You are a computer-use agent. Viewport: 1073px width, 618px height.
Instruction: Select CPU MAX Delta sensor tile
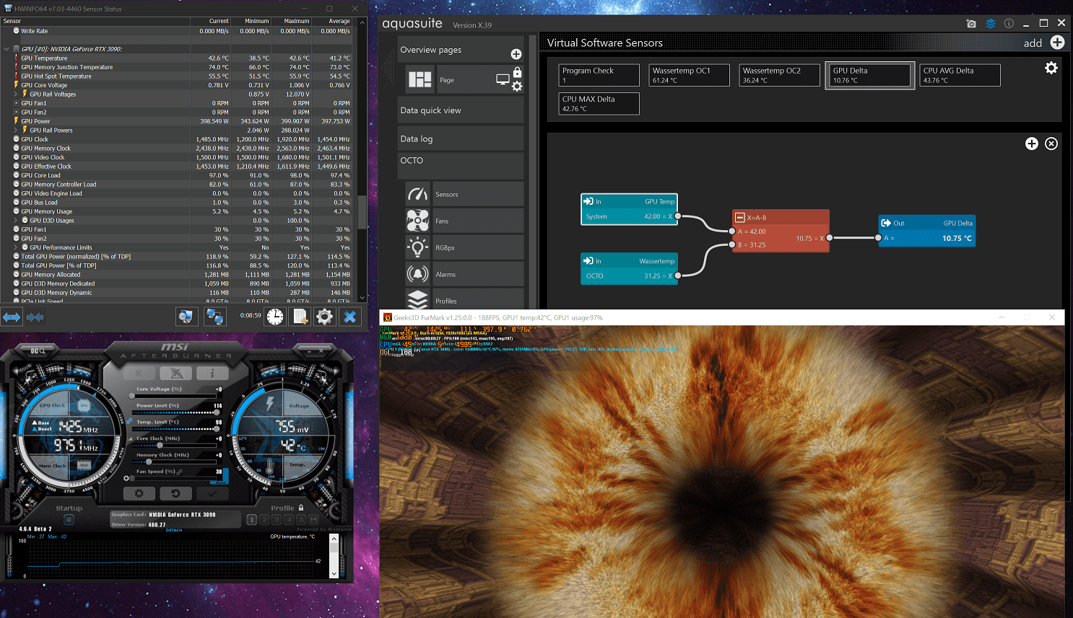(599, 103)
